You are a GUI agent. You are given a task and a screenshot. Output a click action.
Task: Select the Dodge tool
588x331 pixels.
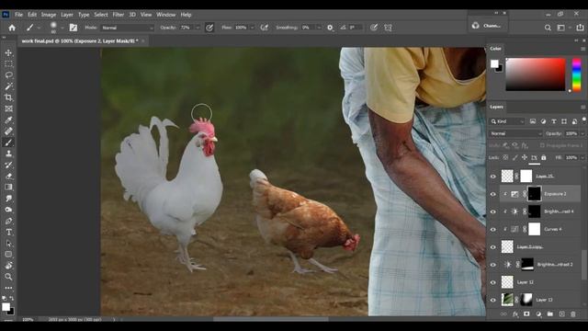click(8, 210)
